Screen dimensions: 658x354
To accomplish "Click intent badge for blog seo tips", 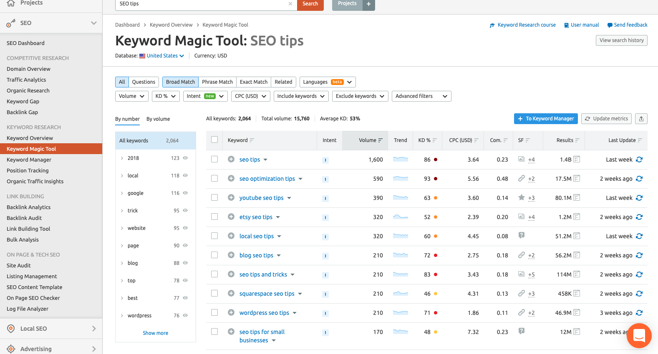I will click(325, 256).
